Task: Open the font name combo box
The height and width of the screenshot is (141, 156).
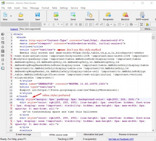Action: tap(14, 24)
